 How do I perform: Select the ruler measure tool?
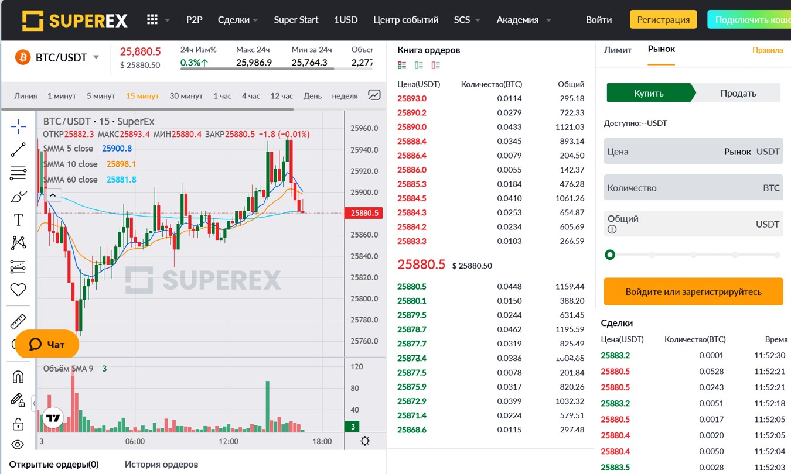click(x=18, y=321)
